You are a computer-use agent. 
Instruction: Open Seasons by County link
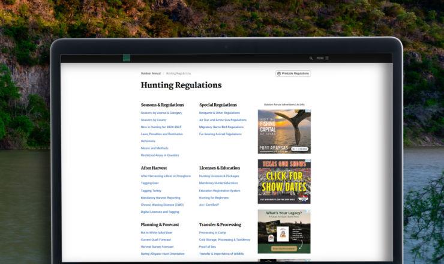(x=154, y=120)
